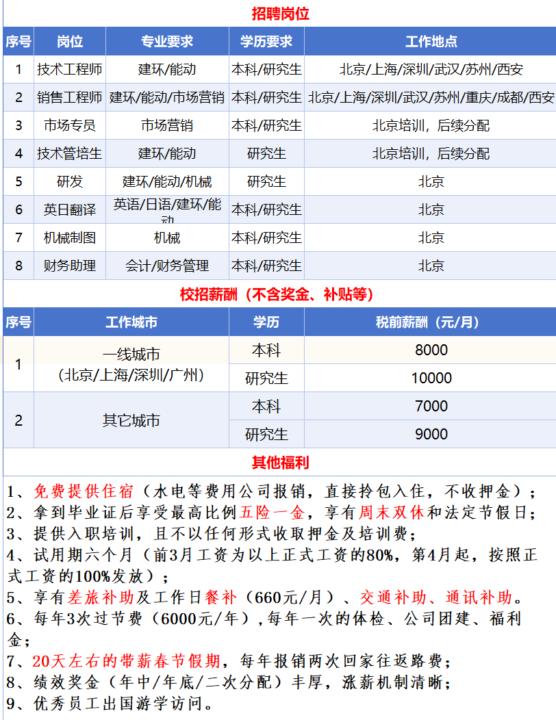Click the 招聘岗位 title heading

coord(280,14)
